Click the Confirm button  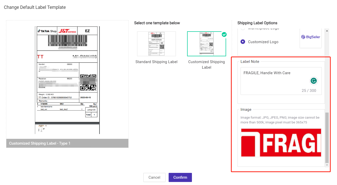180,177
